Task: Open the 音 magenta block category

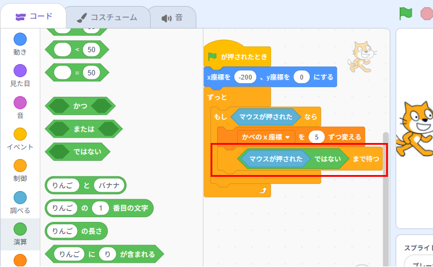Action: tap(20, 103)
